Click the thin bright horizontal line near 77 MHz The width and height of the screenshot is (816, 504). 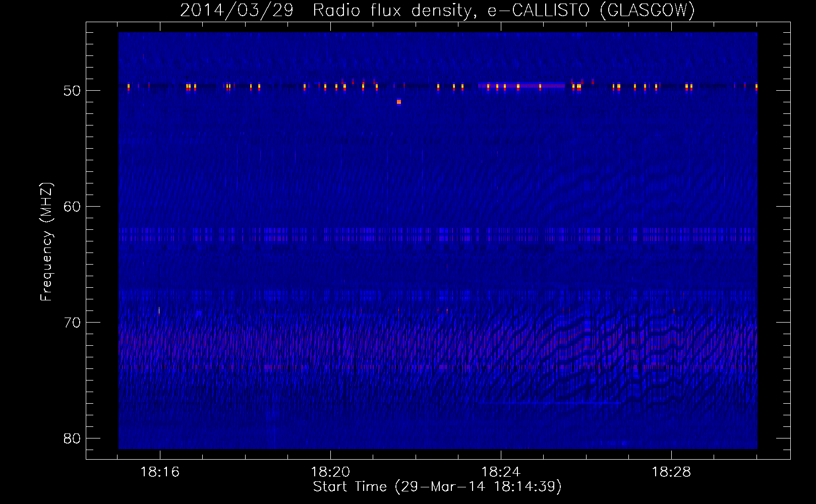coord(550,403)
